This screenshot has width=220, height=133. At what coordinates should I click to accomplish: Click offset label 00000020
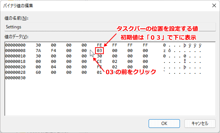click(x=15, y=67)
